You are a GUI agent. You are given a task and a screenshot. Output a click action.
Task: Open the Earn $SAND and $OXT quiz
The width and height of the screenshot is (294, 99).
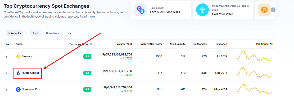click(x=161, y=10)
